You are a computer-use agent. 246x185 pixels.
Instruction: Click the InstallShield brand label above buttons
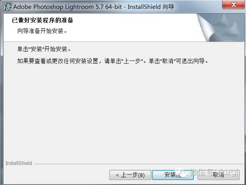(x=19, y=163)
